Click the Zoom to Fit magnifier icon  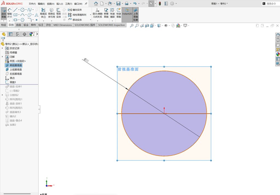(x=132, y=26)
